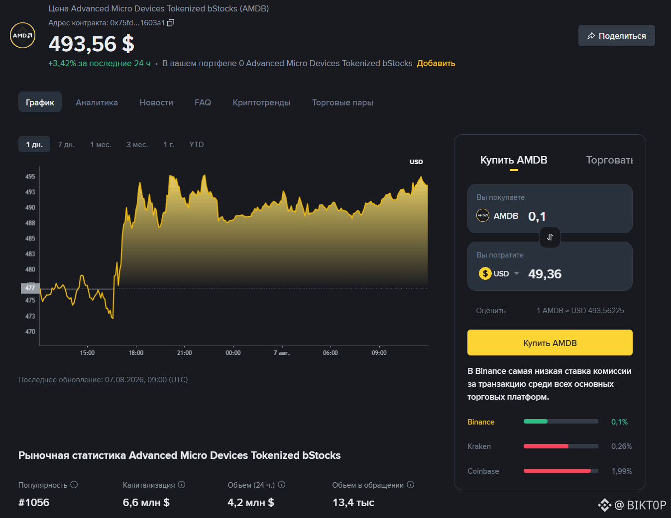Click the circulating supply value 13,4 тыс
Viewport: 671px width, 518px height.
click(x=353, y=502)
